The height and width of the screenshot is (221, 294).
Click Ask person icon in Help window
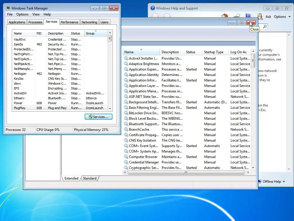[260, 16]
